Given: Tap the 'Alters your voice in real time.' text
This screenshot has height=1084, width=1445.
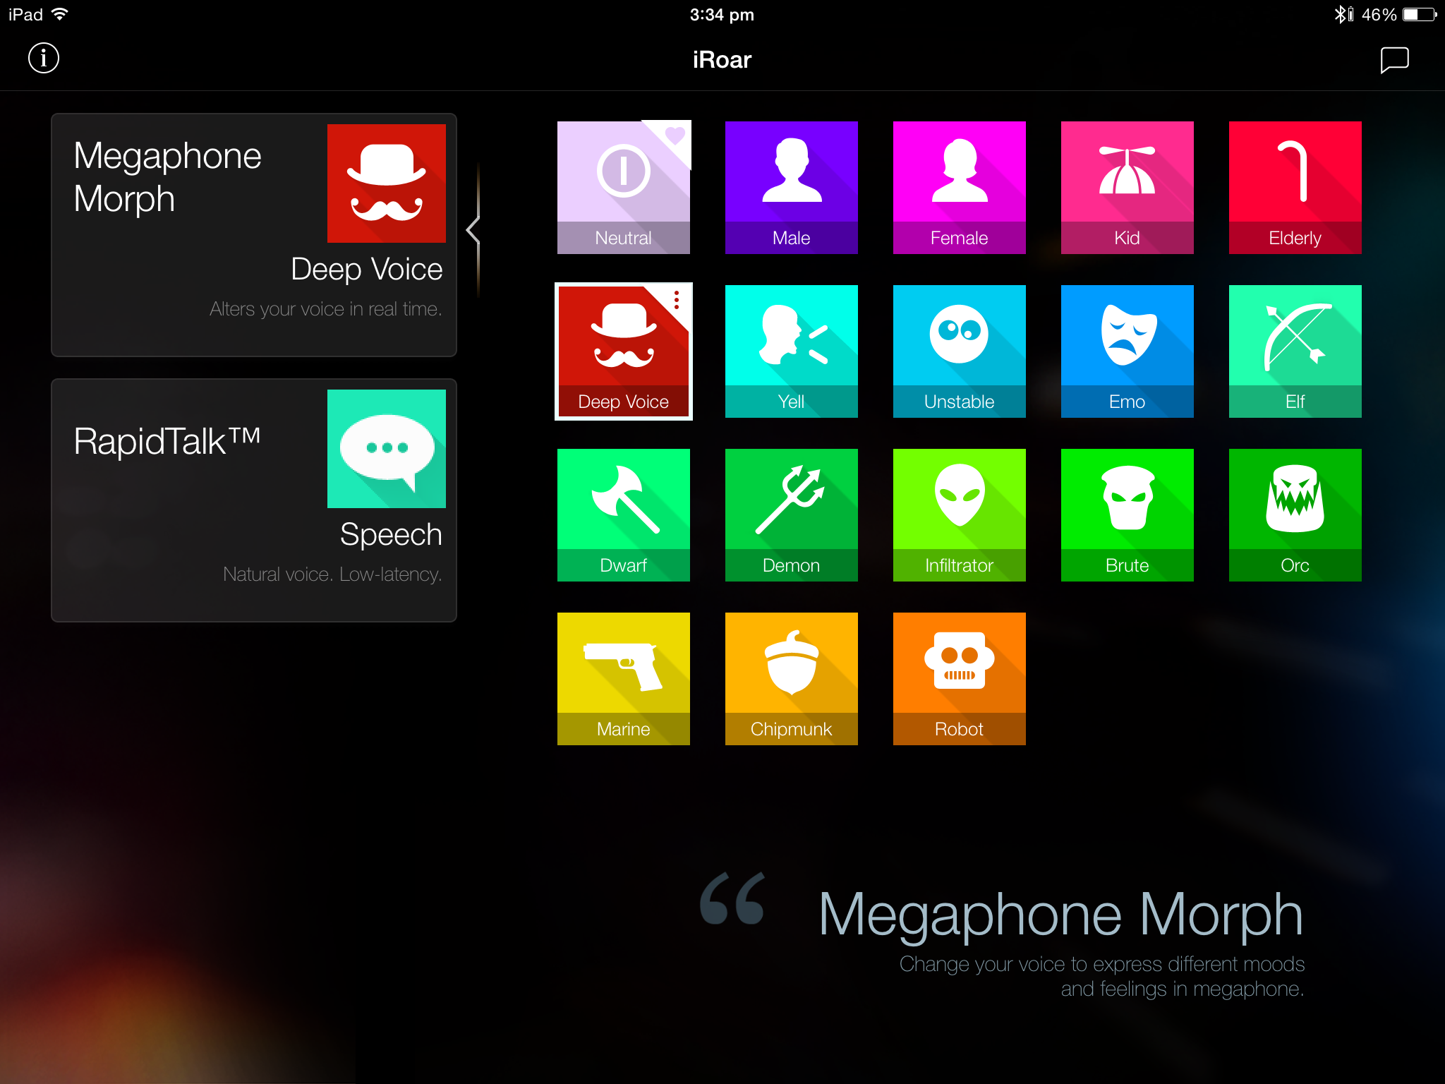Looking at the screenshot, I should tap(326, 309).
